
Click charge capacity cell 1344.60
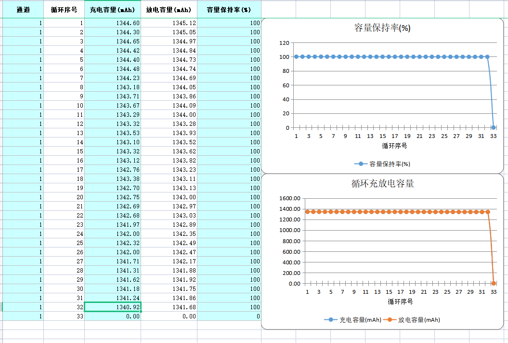pos(112,23)
